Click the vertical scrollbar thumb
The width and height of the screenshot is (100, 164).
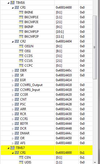pyautogui.click(x=95, y=47)
